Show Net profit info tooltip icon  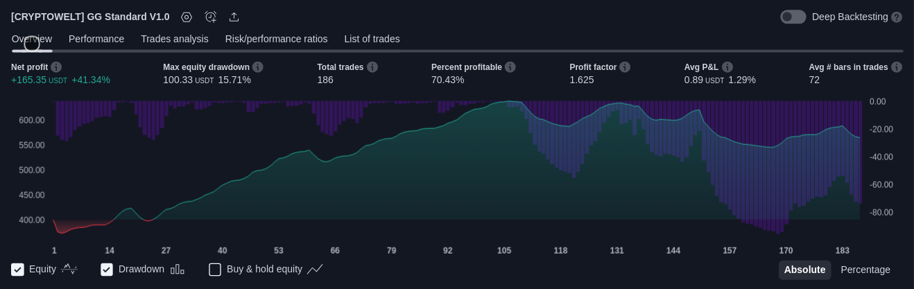(x=56, y=67)
